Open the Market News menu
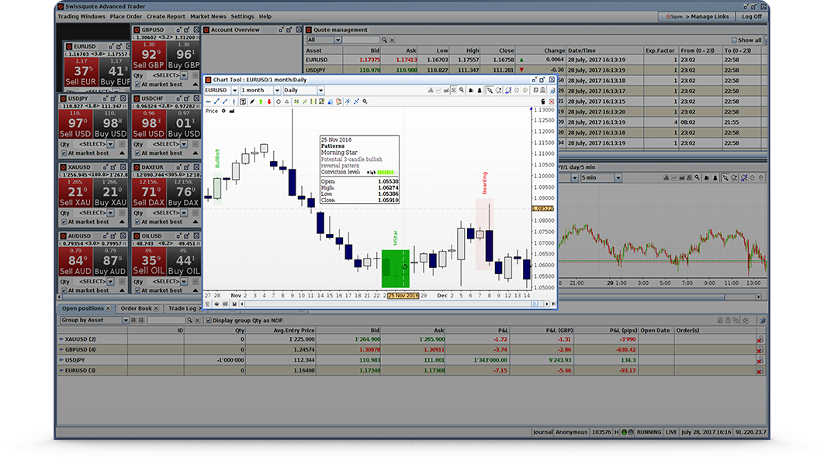The image size is (824, 460). [208, 16]
